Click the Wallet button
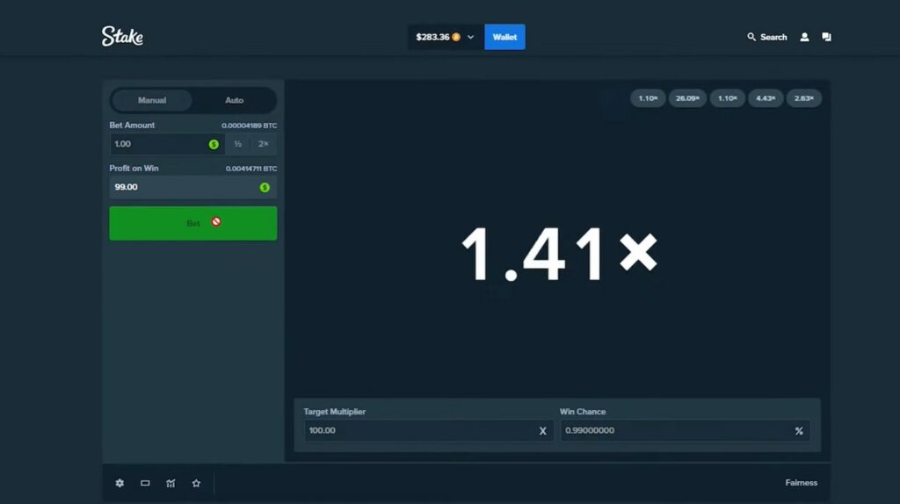The image size is (900, 504). (504, 37)
